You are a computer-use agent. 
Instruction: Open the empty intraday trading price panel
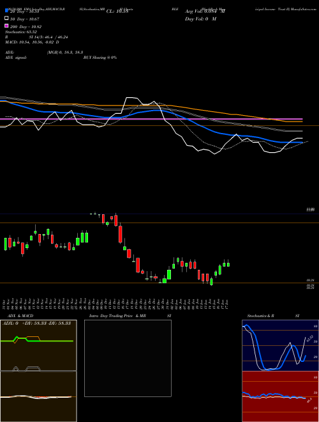128,358
